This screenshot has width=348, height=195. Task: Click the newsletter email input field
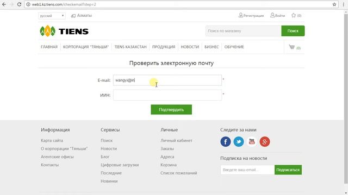coord(247,170)
